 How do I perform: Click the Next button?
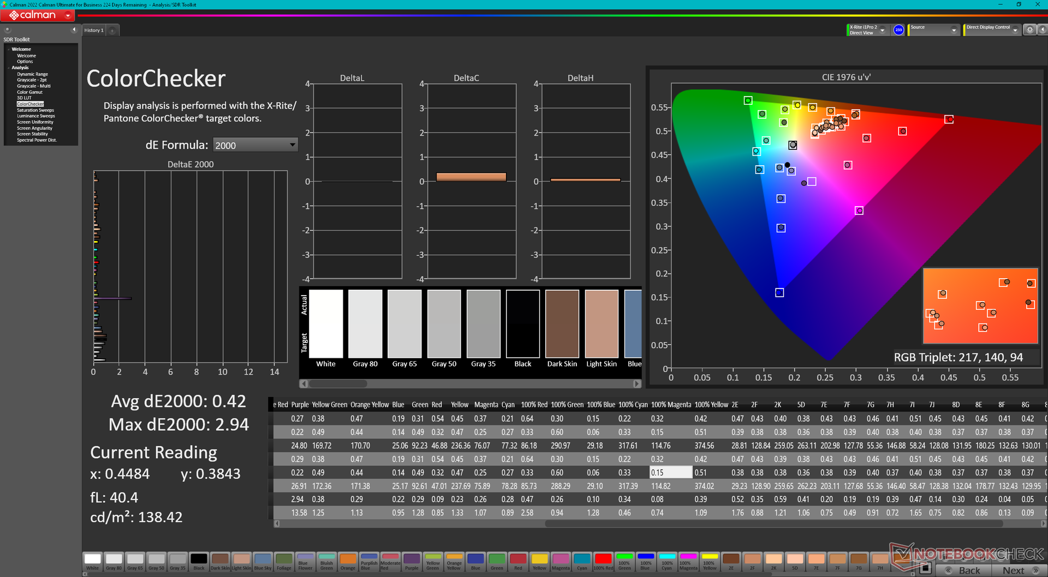(1018, 570)
